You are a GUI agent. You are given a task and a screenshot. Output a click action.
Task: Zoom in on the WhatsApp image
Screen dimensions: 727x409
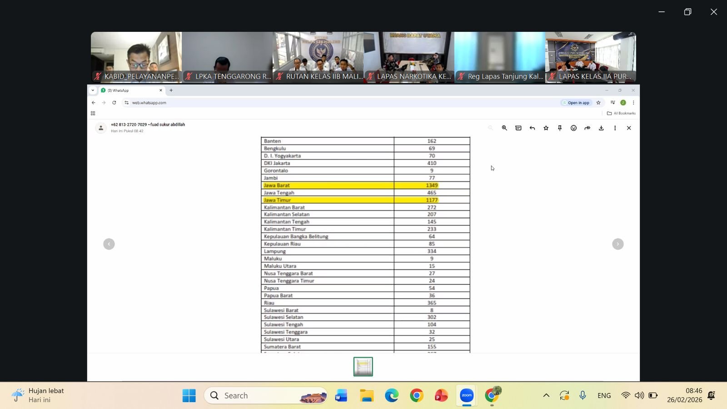coord(504,128)
